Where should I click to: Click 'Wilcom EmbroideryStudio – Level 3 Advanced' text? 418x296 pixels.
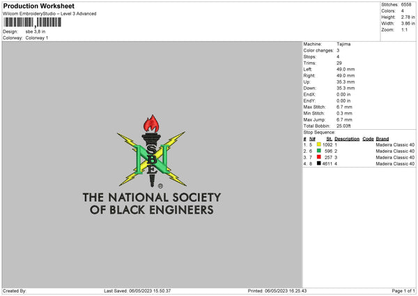point(49,14)
